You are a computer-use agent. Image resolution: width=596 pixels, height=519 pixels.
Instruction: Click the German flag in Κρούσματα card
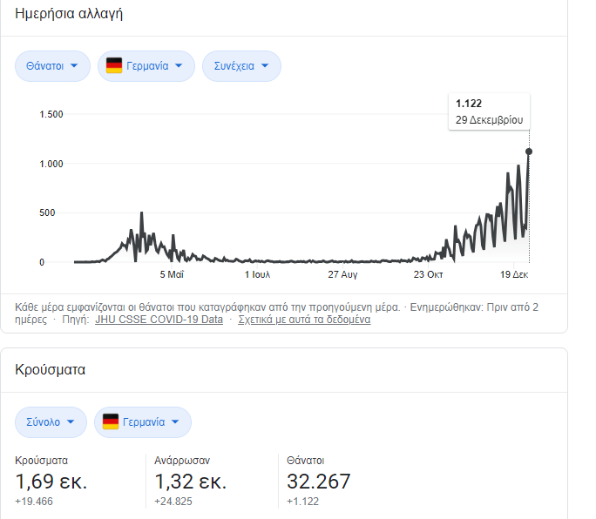point(111,422)
